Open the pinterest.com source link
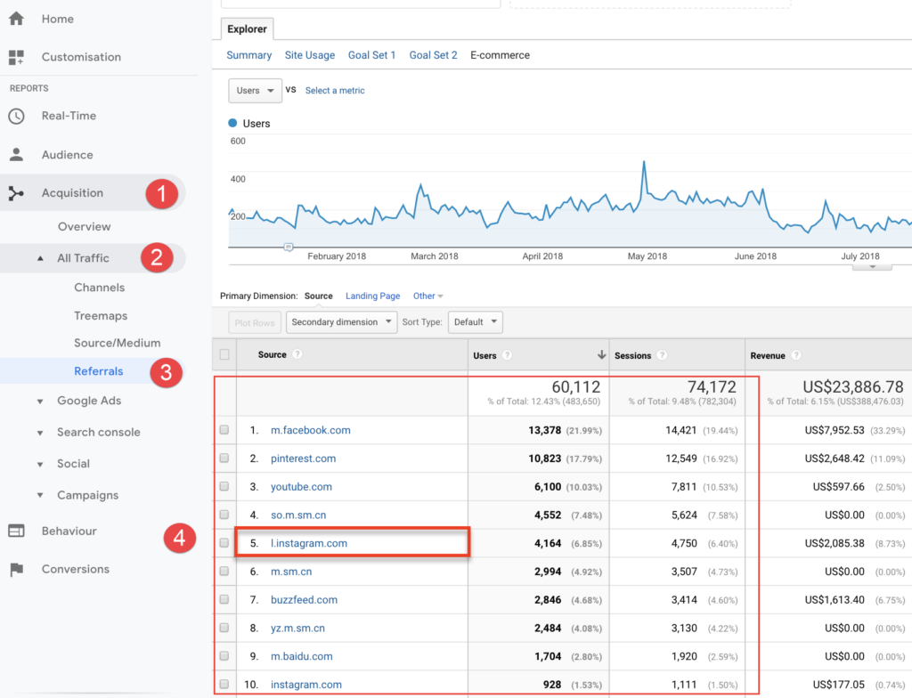 coord(303,459)
